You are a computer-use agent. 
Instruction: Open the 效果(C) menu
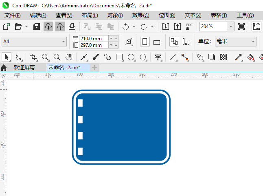[141, 15]
